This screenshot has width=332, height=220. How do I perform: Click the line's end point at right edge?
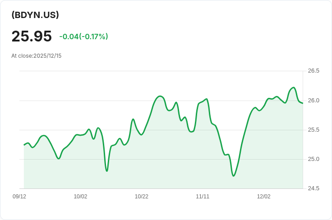pyautogui.click(x=303, y=103)
